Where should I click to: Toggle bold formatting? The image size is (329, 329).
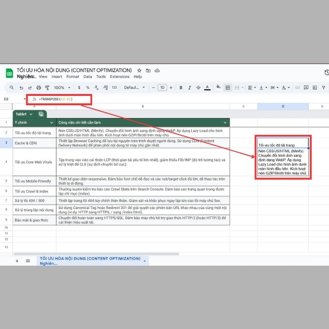point(181,88)
